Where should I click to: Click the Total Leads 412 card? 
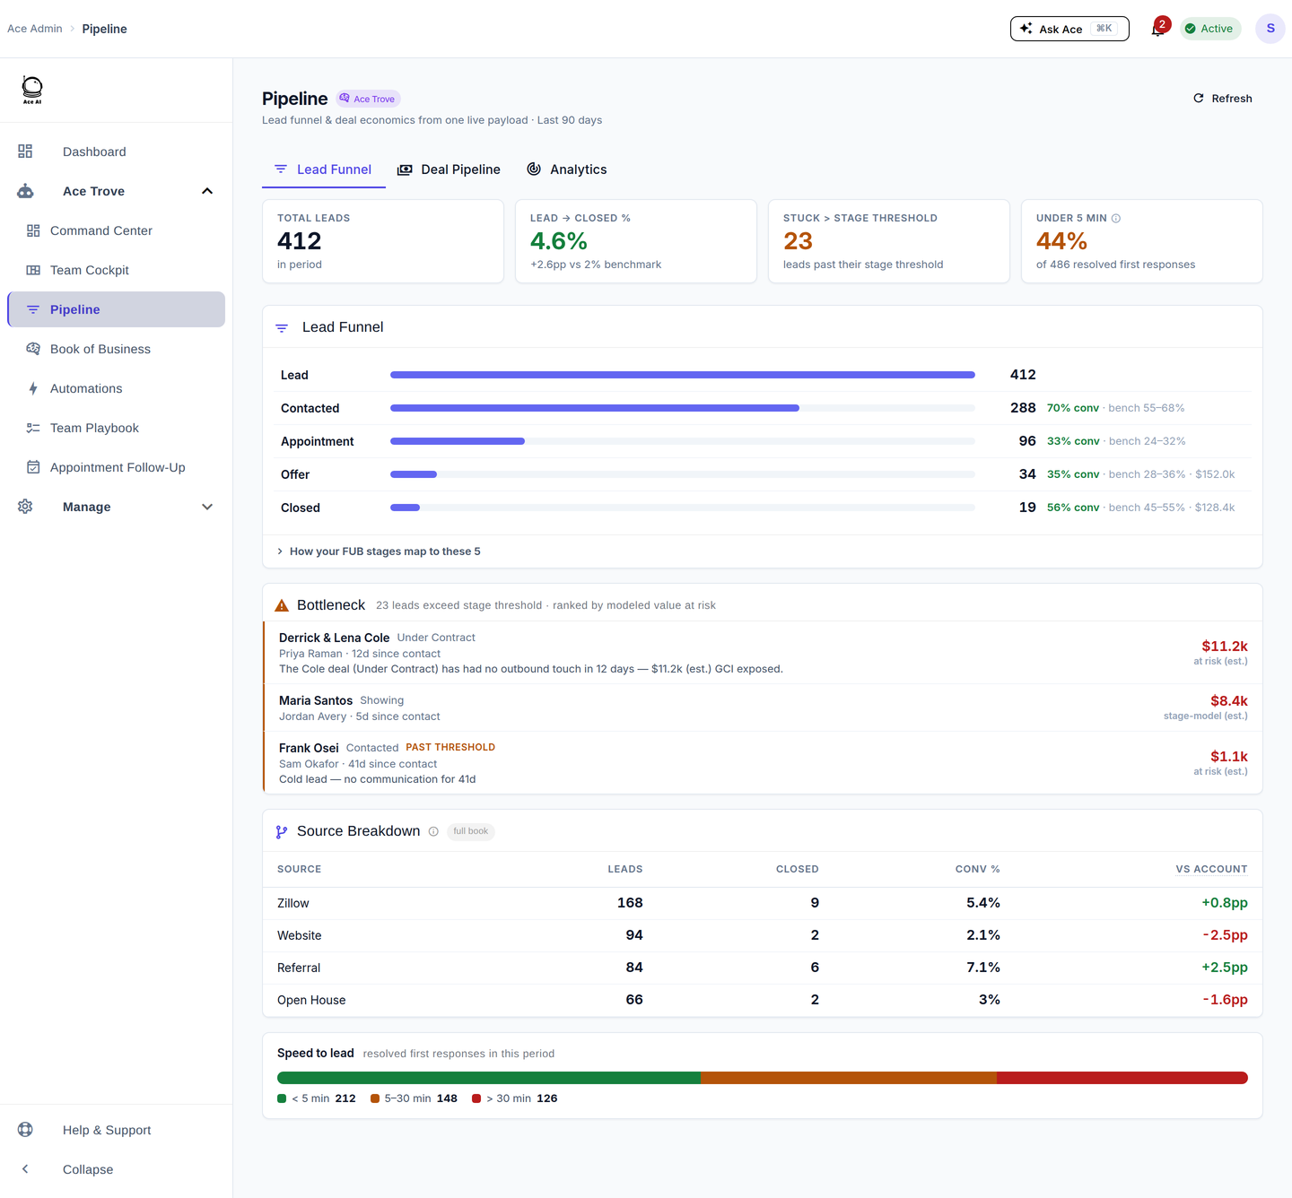383,241
